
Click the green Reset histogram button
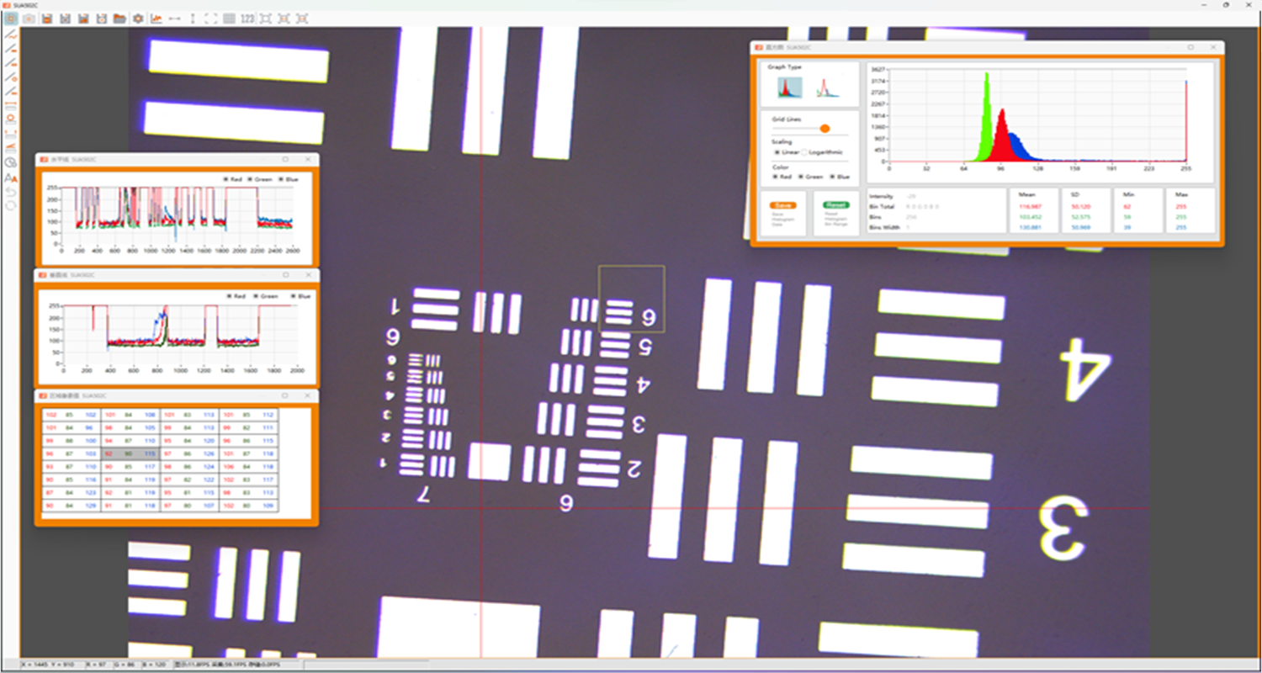(x=835, y=205)
